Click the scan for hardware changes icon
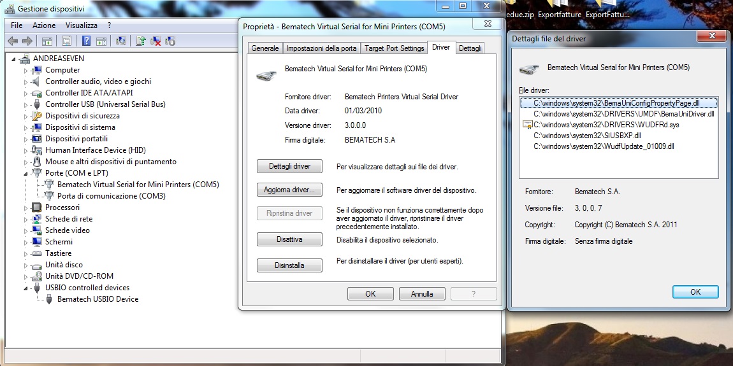The image size is (733, 366). [x=121, y=41]
